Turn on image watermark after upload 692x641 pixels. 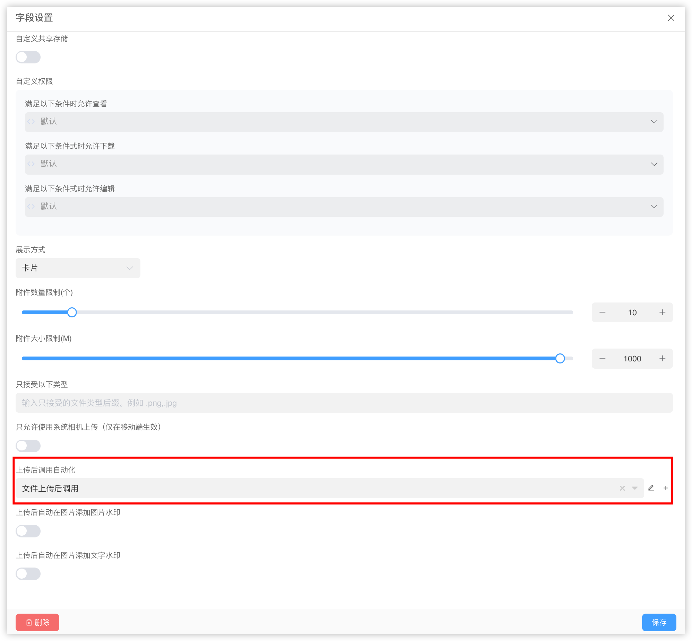(28, 531)
